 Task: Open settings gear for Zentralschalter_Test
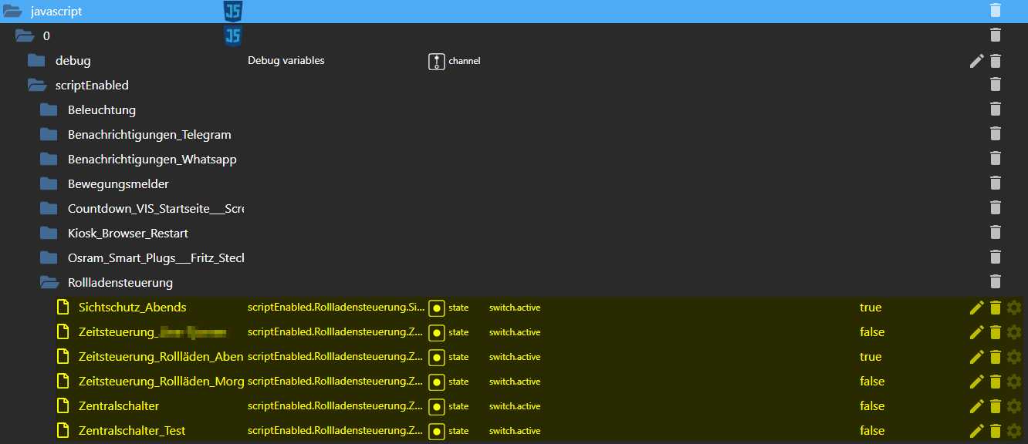pyautogui.click(x=1014, y=431)
